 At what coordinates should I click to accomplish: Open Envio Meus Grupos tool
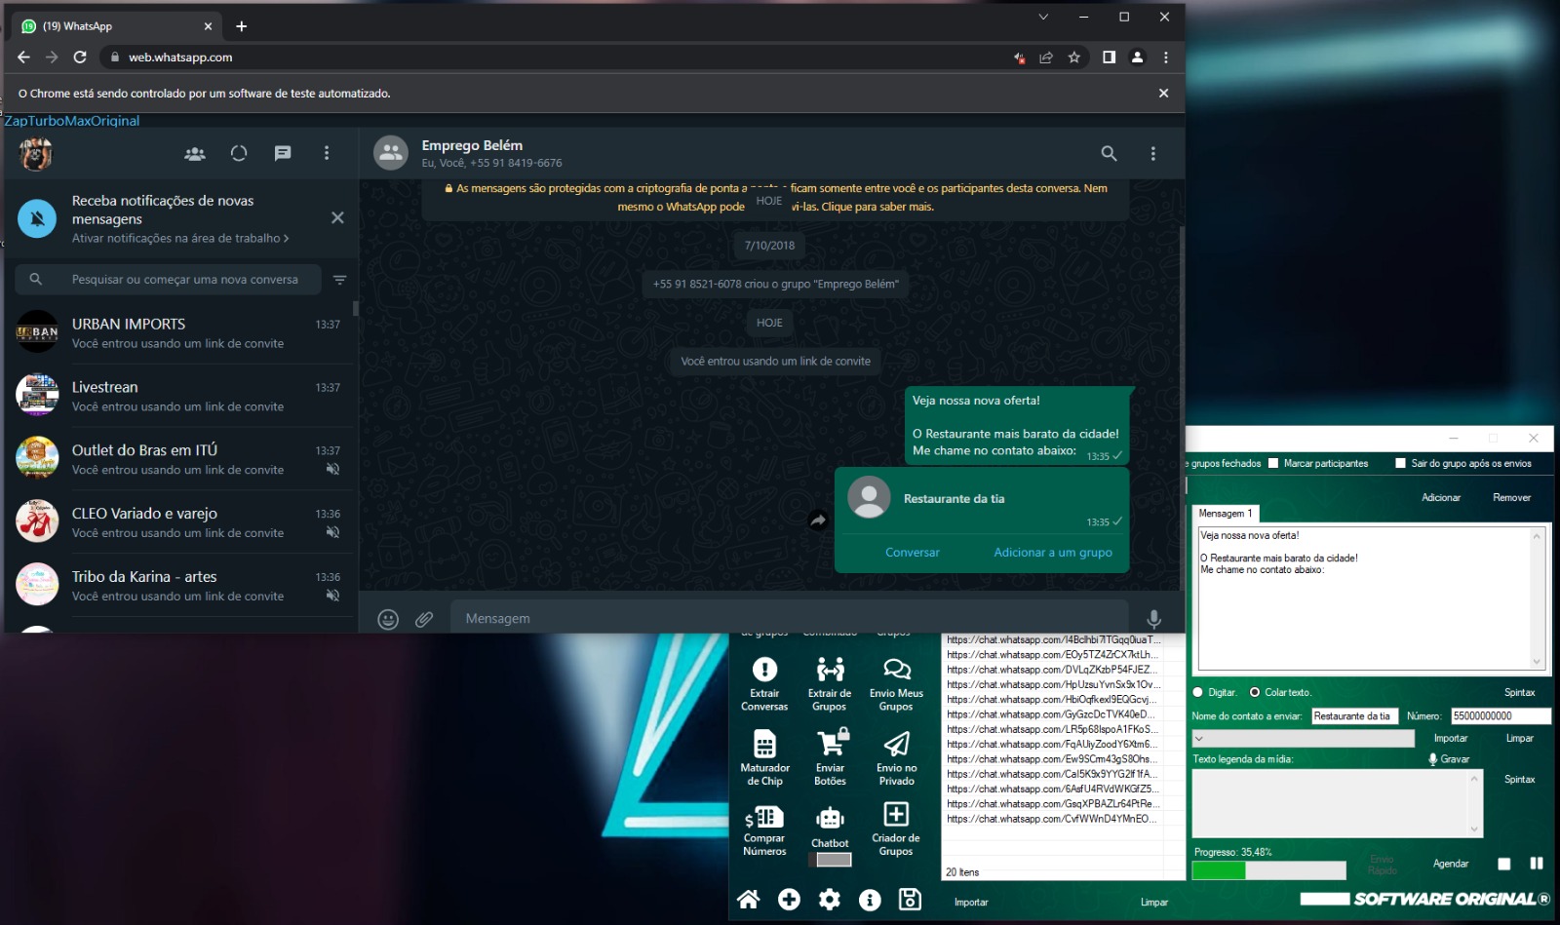tap(896, 682)
